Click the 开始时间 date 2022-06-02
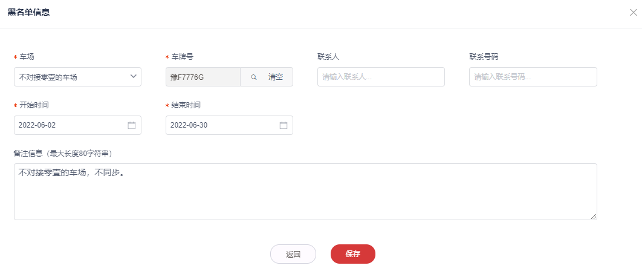 click(x=66, y=125)
